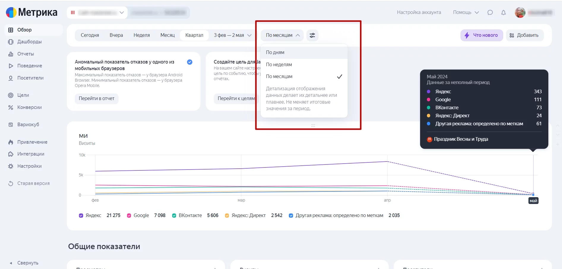This screenshot has height=269, width=562.
Task: Toggle Другая реклама legend checkbox
Action: (x=291, y=216)
